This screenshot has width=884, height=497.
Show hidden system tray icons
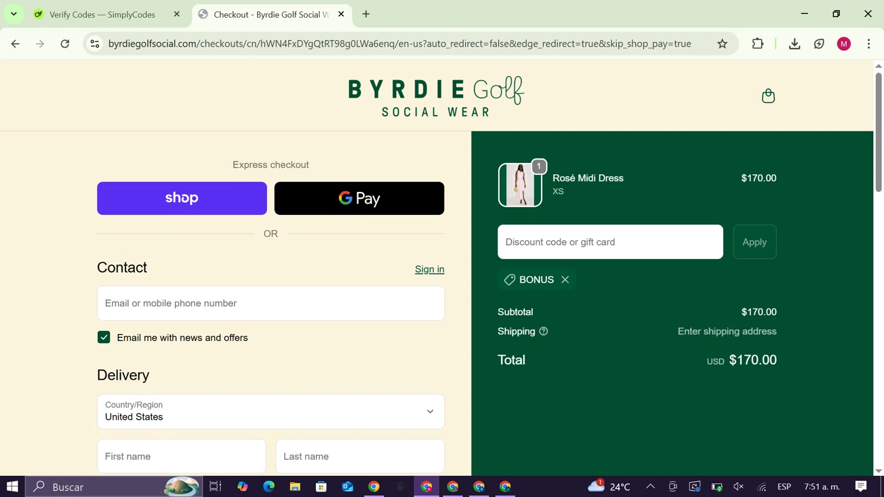coord(650,486)
